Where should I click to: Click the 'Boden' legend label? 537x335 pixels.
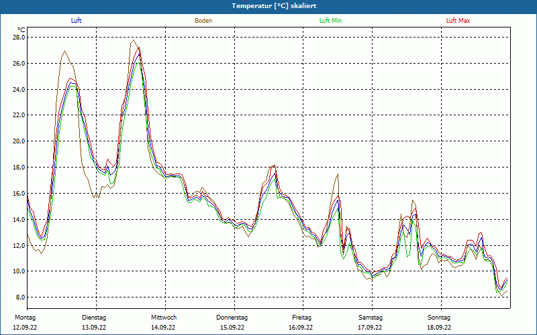203,21
